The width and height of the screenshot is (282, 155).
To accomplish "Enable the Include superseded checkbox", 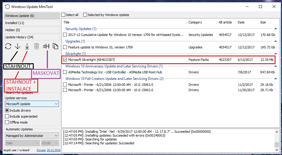I will point(7,116).
